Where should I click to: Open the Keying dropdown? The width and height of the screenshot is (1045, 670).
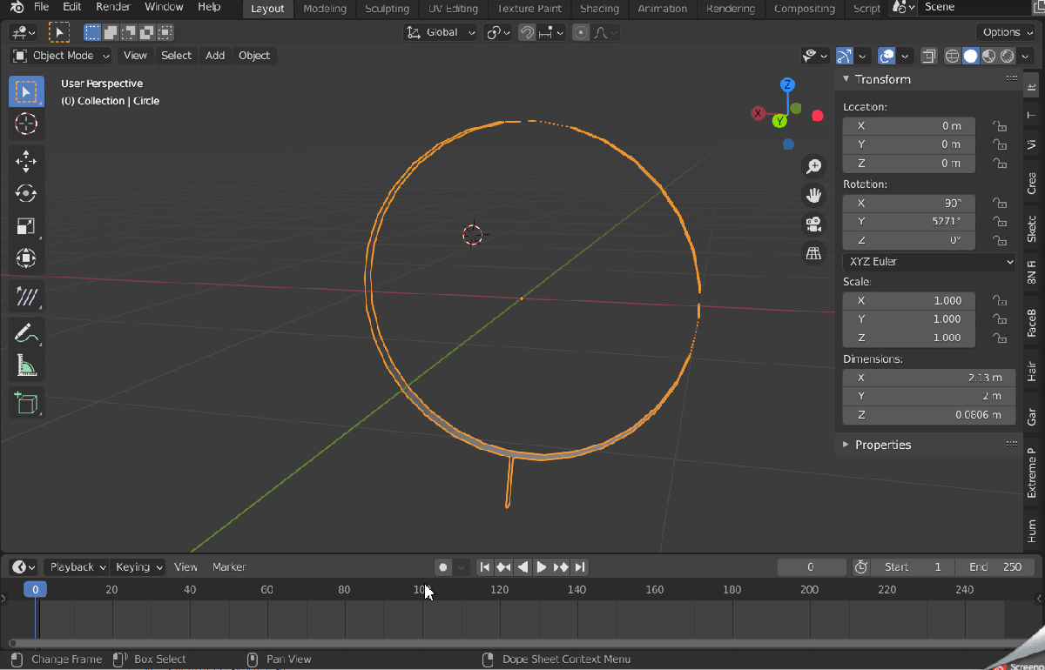point(139,567)
